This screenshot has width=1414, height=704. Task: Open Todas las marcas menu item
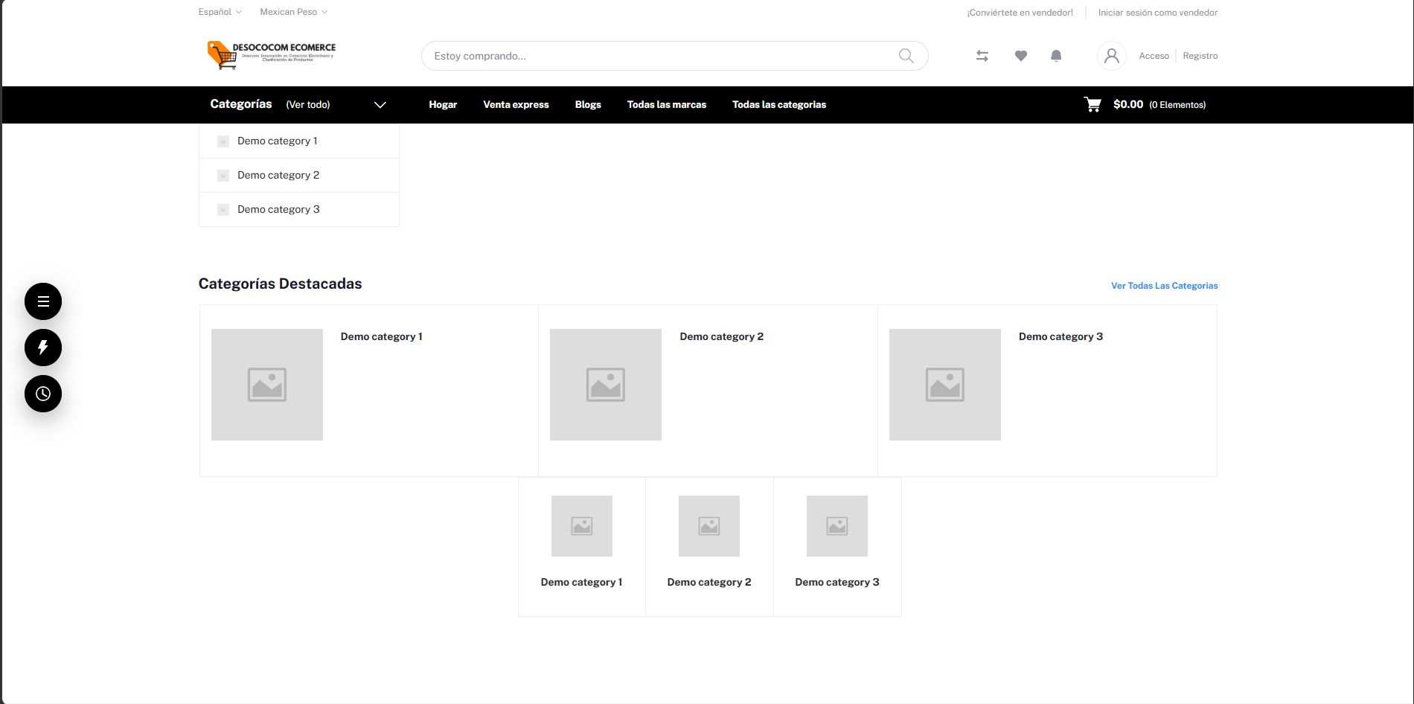[667, 105]
